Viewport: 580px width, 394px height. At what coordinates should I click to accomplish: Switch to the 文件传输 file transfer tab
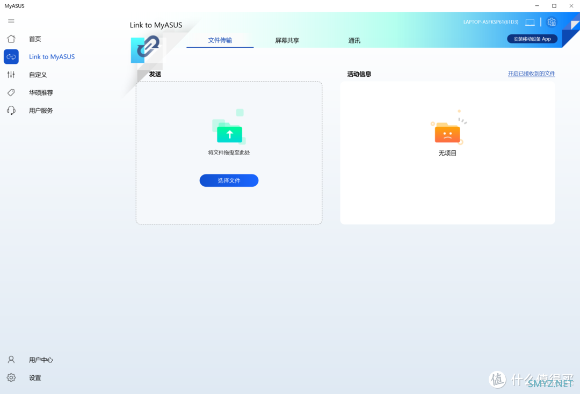[x=220, y=40]
